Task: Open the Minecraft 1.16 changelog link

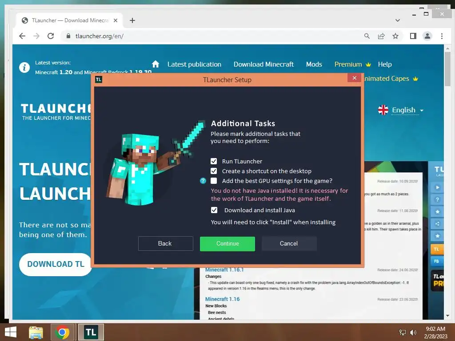Action: [222, 299]
